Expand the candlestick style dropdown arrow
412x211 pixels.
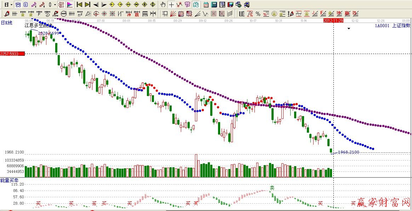(x=55, y=5)
